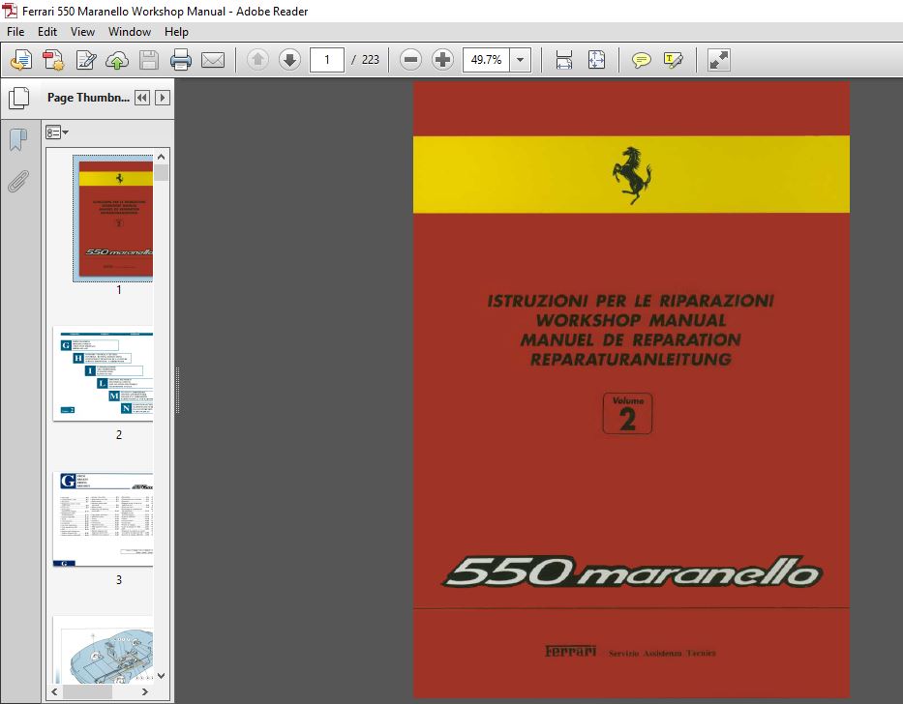
Task: Zoom in with the plus button
Action: pos(442,59)
